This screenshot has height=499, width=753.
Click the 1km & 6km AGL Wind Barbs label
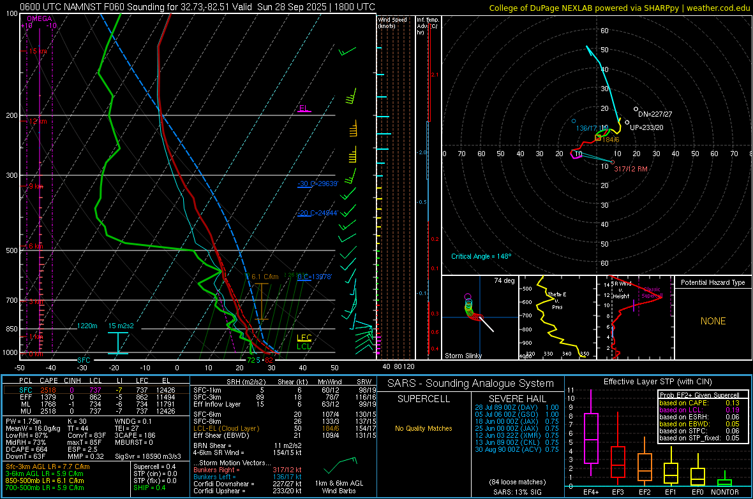(339, 487)
